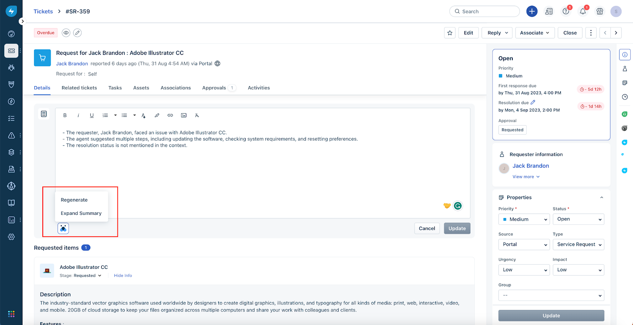Insert a hyperlink from editor toolbar

(170, 115)
